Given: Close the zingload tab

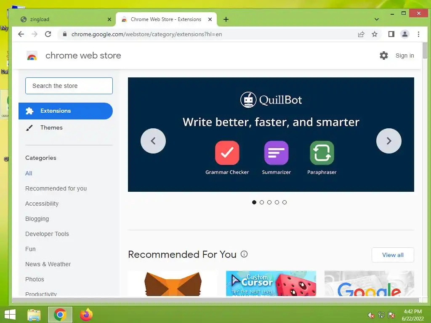Looking at the screenshot, I should pos(109,19).
